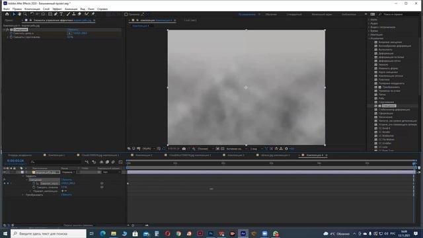423x238 pixels.
Task: Take a snapshot with the viewer camera icon
Action: click(184, 149)
